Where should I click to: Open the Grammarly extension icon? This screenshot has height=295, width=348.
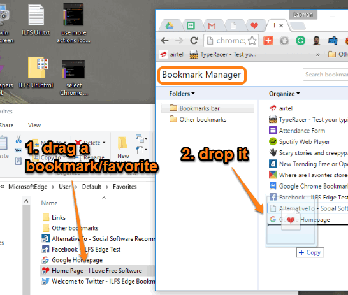click(x=300, y=41)
